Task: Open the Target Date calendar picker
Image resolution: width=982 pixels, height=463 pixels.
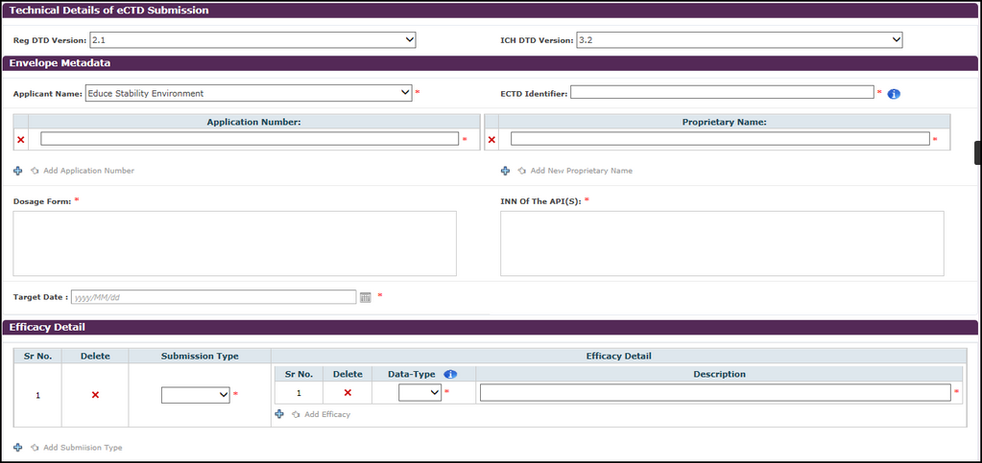Action: (366, 297)
